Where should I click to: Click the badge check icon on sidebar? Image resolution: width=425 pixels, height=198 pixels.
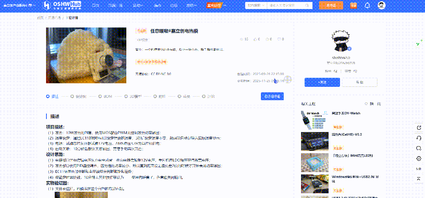(418, 158)
